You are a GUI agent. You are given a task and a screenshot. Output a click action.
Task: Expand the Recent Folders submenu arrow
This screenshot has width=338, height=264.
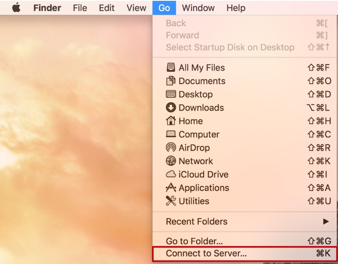(x=326, y=222)
